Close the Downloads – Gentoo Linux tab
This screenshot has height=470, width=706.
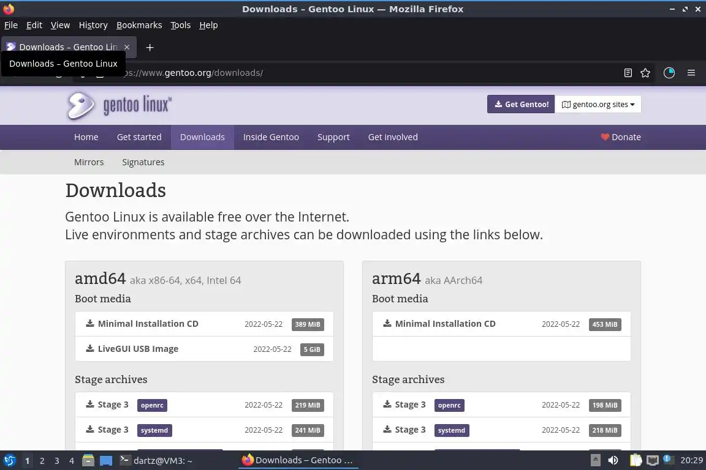127,47
